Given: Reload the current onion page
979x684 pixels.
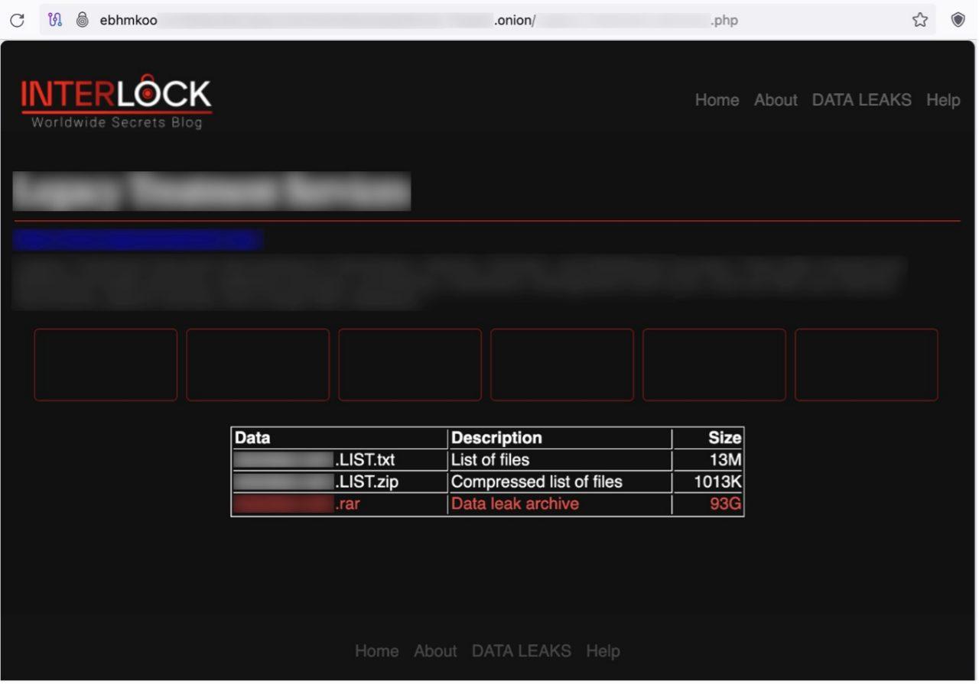Looking at the screenshot, I should [15, 19].
